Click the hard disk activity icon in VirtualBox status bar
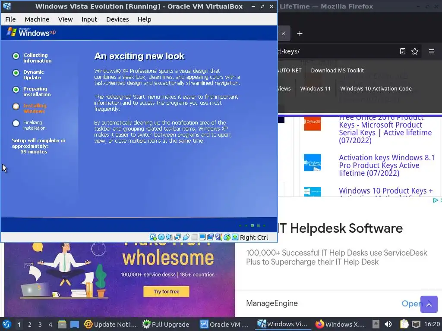Viewport: 442px width, 331px height. click(x=153, y=237)
